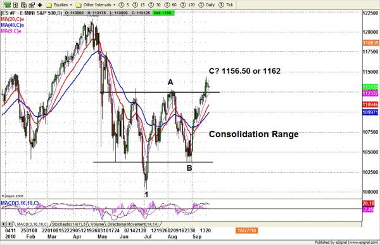Viewport: 380px width, 245px height.
Task: Click the Published by eSignal footer text
Action: (x=346, y=242)
